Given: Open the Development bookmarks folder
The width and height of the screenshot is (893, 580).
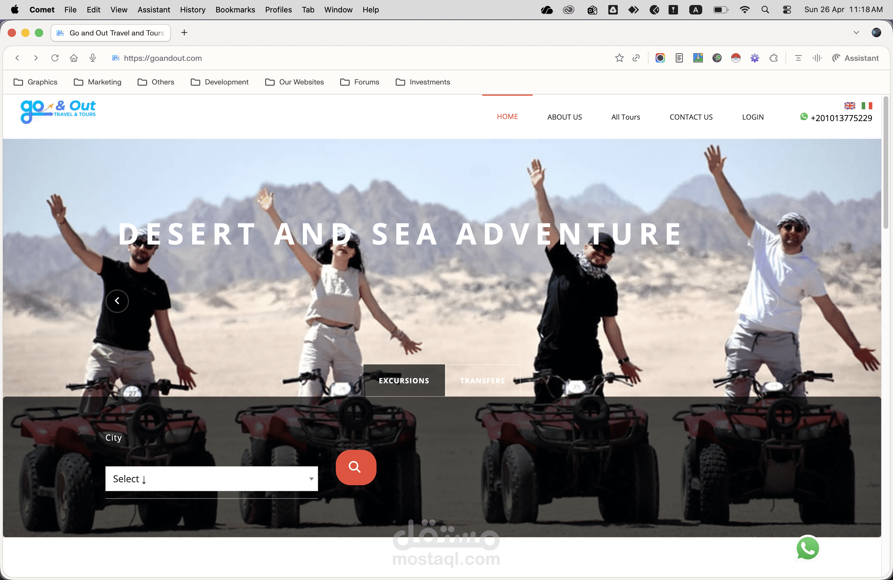Looking at the screenshot, I should (219, 82).
